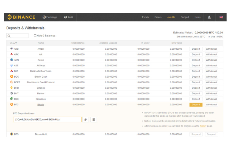The width and height of the screenshot is (233, 148).
Task: Select the BlockMason Credit Protocol name
Action: click(41, 82)
